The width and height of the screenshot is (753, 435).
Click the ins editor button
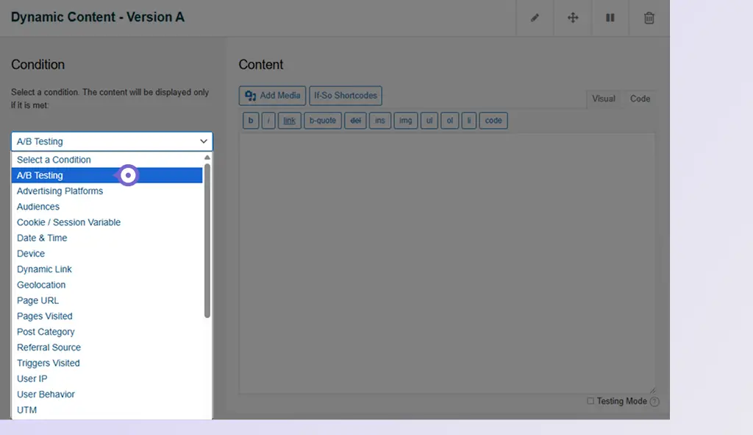(380, 121)
